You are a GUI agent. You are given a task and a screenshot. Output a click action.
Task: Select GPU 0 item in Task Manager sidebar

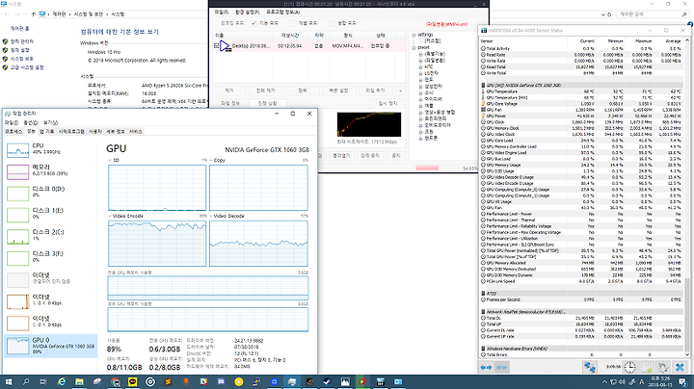(49, 346)
